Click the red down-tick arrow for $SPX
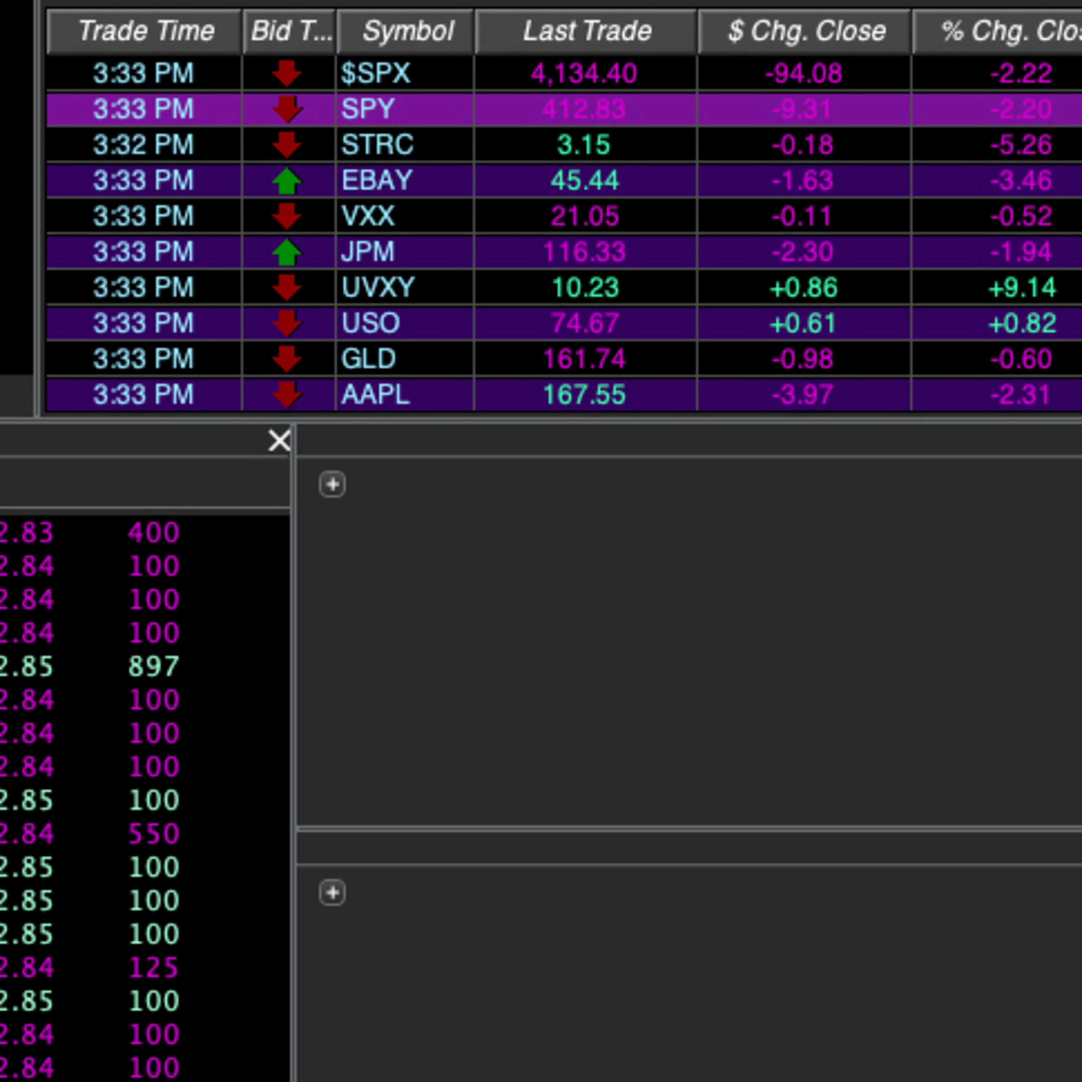Image resolution: width=1082 pixels, height=1082 pixels. click(x=287, y=73)
